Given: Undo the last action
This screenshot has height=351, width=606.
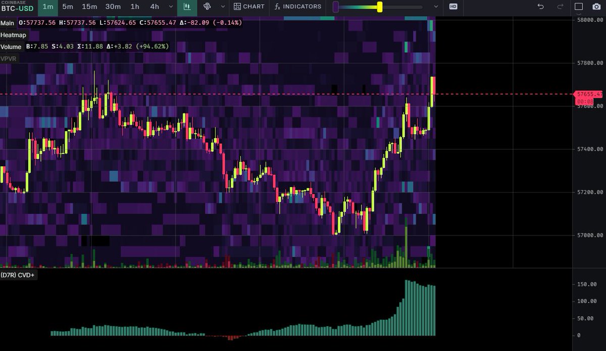Looking at the screenshot, I should click(541, 7).
